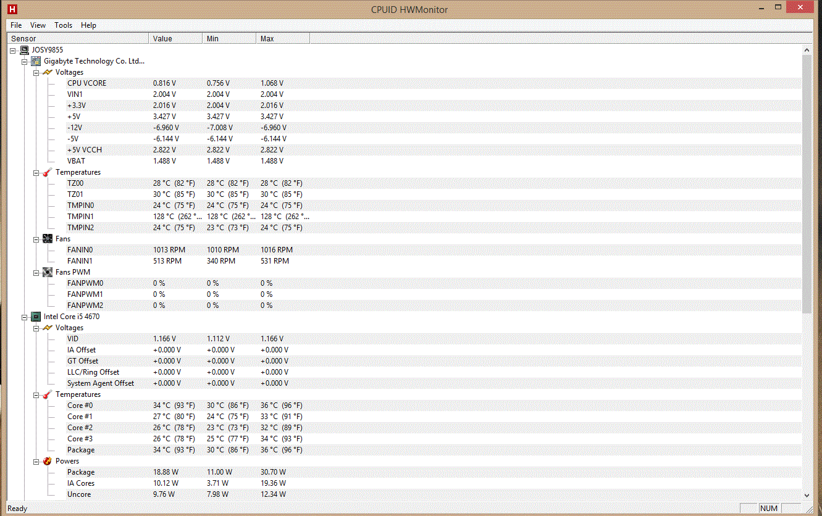The width and height of the screenshot is (822, 516).
Task: Click the 1013 RPM value of FANIN0
Action: tap(169, 250)
